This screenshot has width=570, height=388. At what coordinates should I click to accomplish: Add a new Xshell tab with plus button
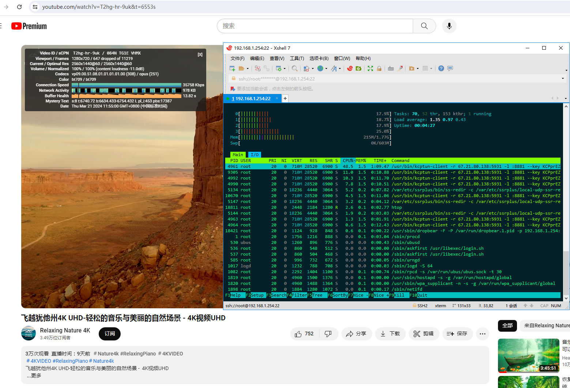pyautogui.click(x=285, y=98)
